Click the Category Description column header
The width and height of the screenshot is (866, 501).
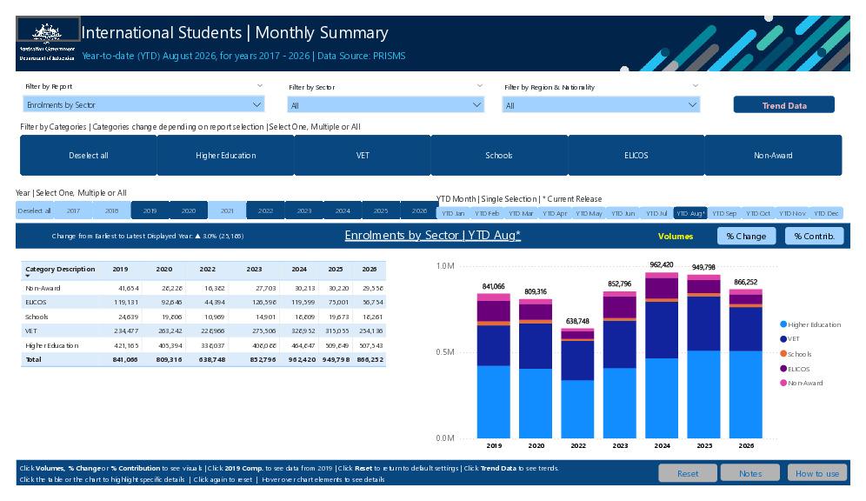pos(60,269)
